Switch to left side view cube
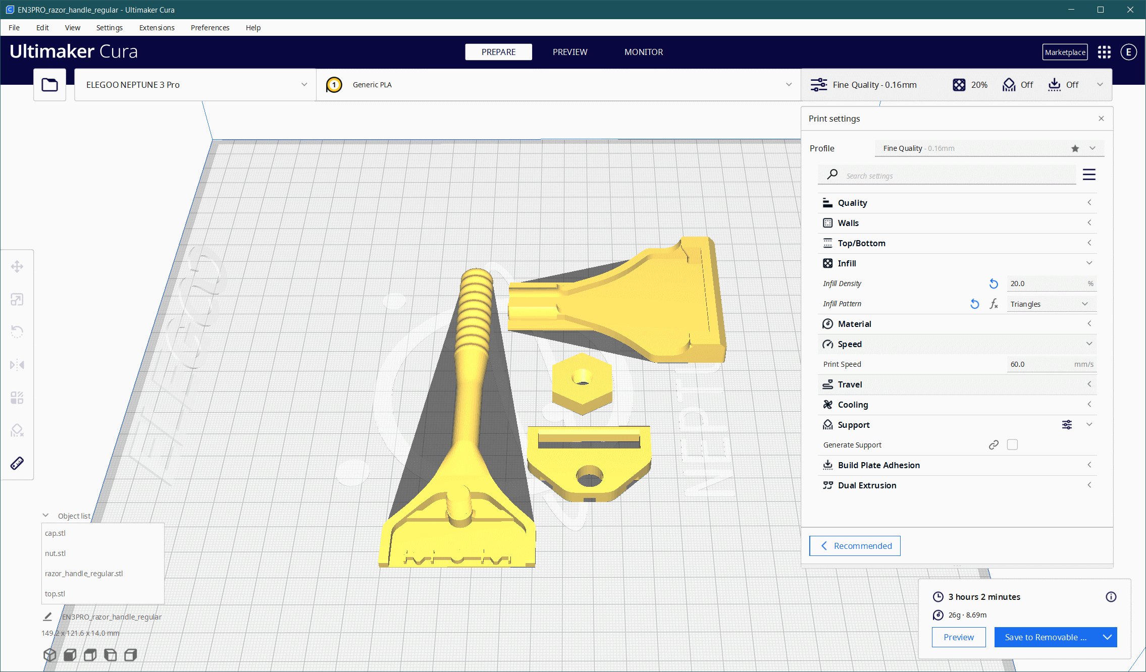1146x672 pixels. tap(111, 655)
